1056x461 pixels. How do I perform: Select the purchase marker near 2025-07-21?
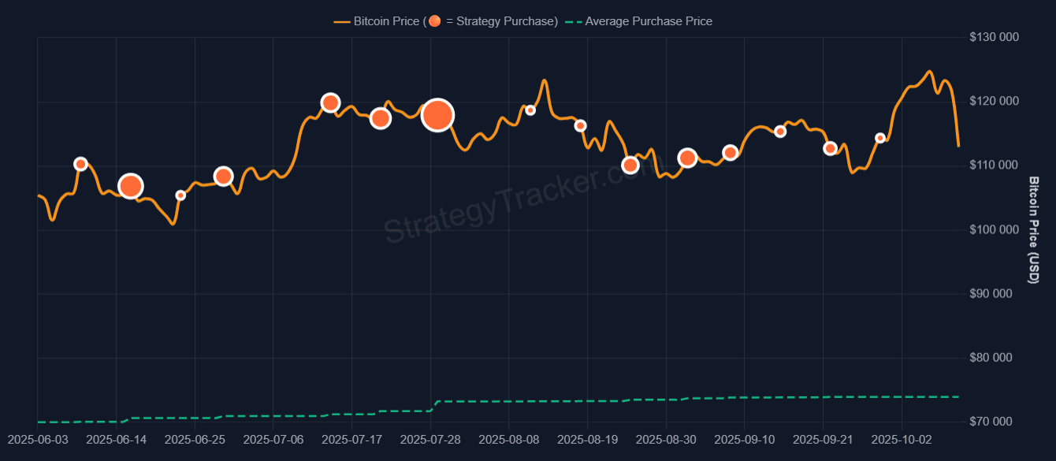click(381, 118)
